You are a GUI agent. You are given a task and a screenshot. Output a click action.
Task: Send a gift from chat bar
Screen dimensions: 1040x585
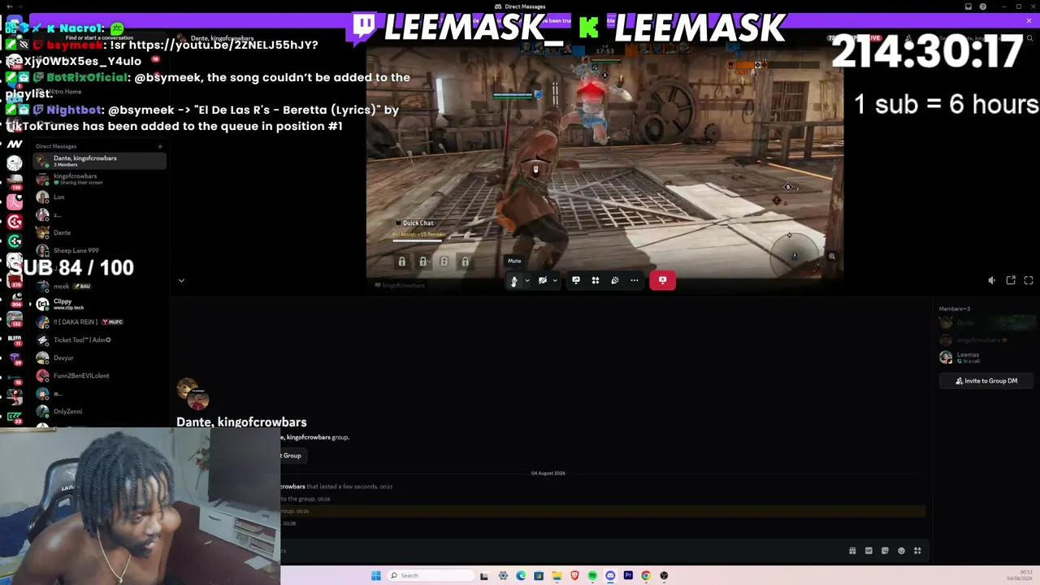[852, 551]
